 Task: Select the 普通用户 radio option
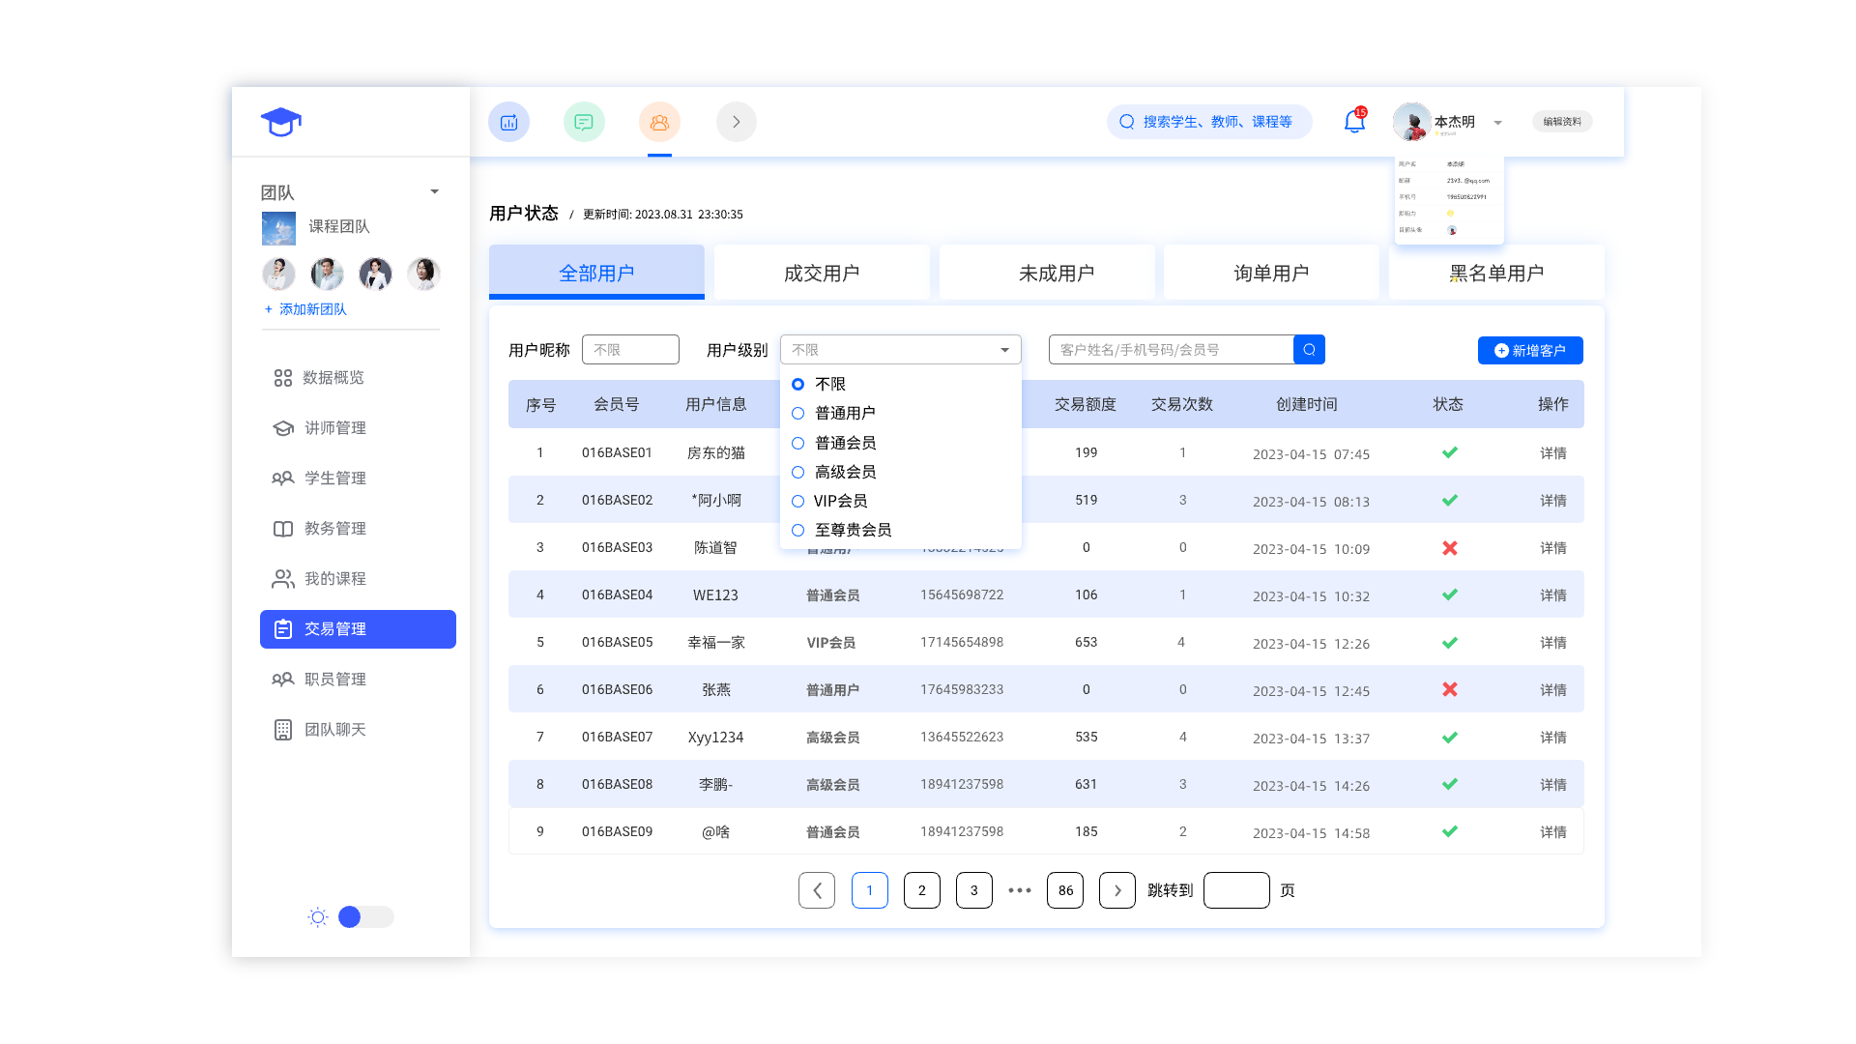(x=798, y=414)
